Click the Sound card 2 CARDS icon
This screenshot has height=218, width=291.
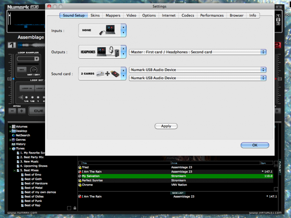coord(102,74)
